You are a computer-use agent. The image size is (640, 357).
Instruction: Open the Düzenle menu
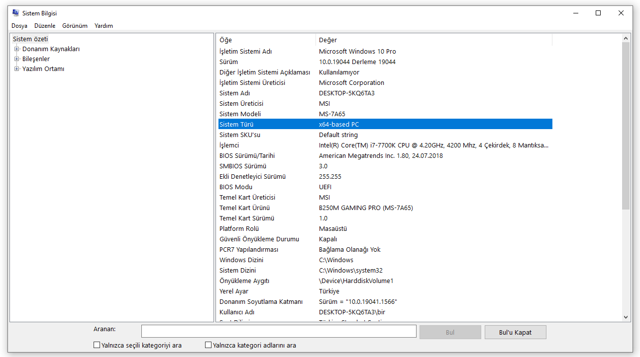45,26
